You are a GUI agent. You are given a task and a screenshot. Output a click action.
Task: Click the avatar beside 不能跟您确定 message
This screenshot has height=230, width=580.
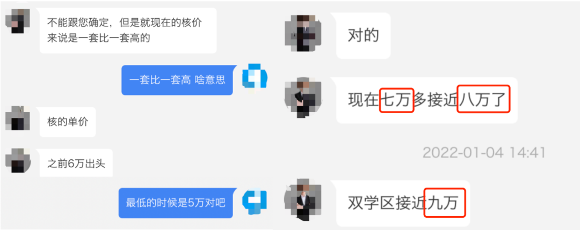click(x=18, y=21)
